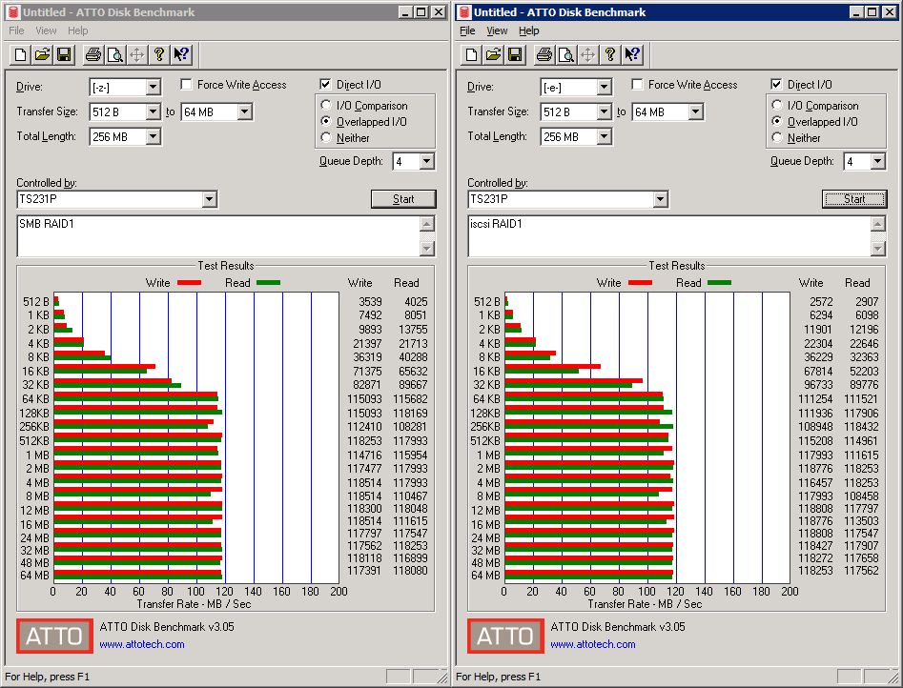Viewport: 903px width, 688px height.
Task: Click Print icon in right ATTO window
Action: point(544,54)
